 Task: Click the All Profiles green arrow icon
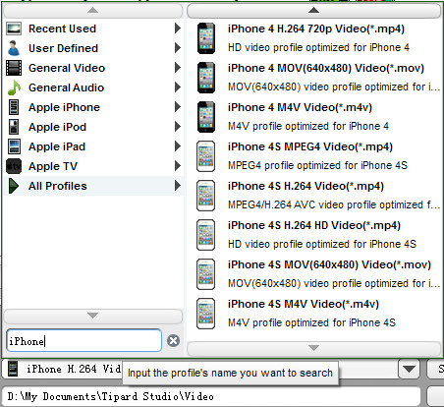[13, 186]
